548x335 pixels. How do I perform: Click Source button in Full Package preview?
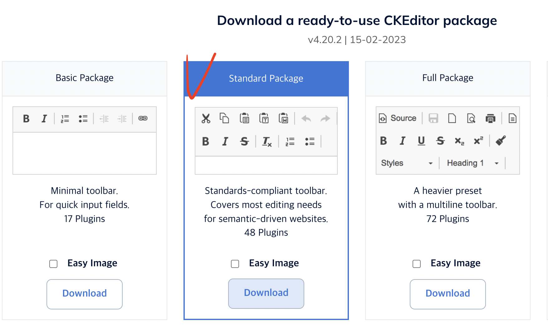click(398, 118)
